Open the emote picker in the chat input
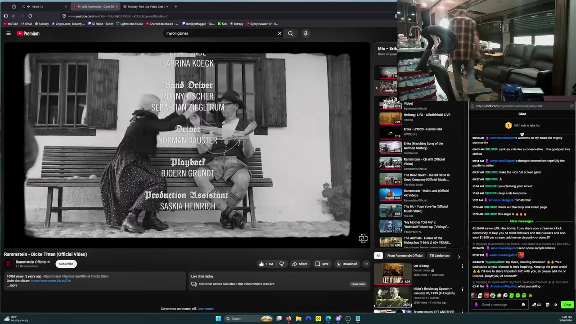Screen dimensions: 576x324 click(x=523, y=305)
